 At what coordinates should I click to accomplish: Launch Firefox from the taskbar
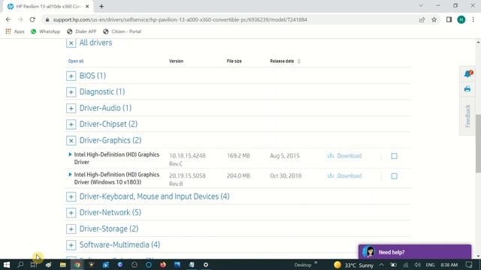click(163, 265)
